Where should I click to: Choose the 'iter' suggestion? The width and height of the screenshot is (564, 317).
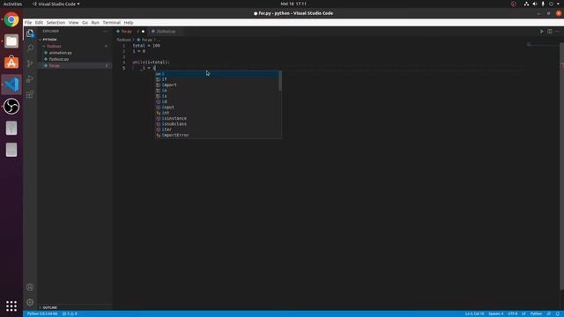(x=217, y=129)
